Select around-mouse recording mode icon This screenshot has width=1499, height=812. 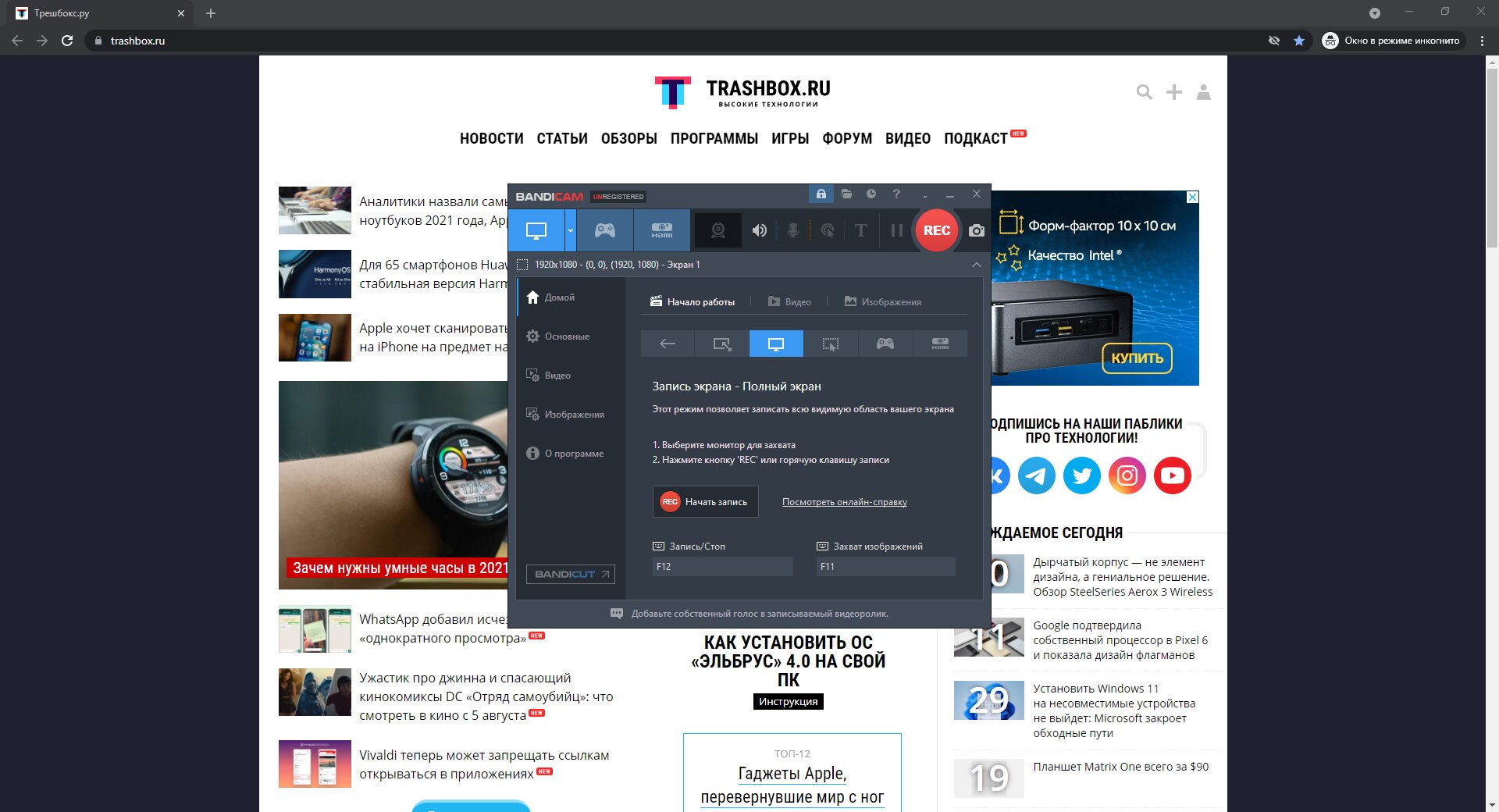point(831,344)
